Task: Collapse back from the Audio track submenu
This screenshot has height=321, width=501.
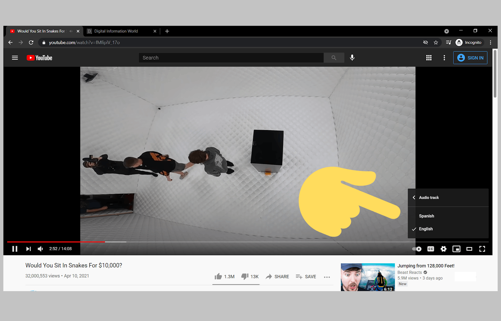Action: [x=414, y=197]
